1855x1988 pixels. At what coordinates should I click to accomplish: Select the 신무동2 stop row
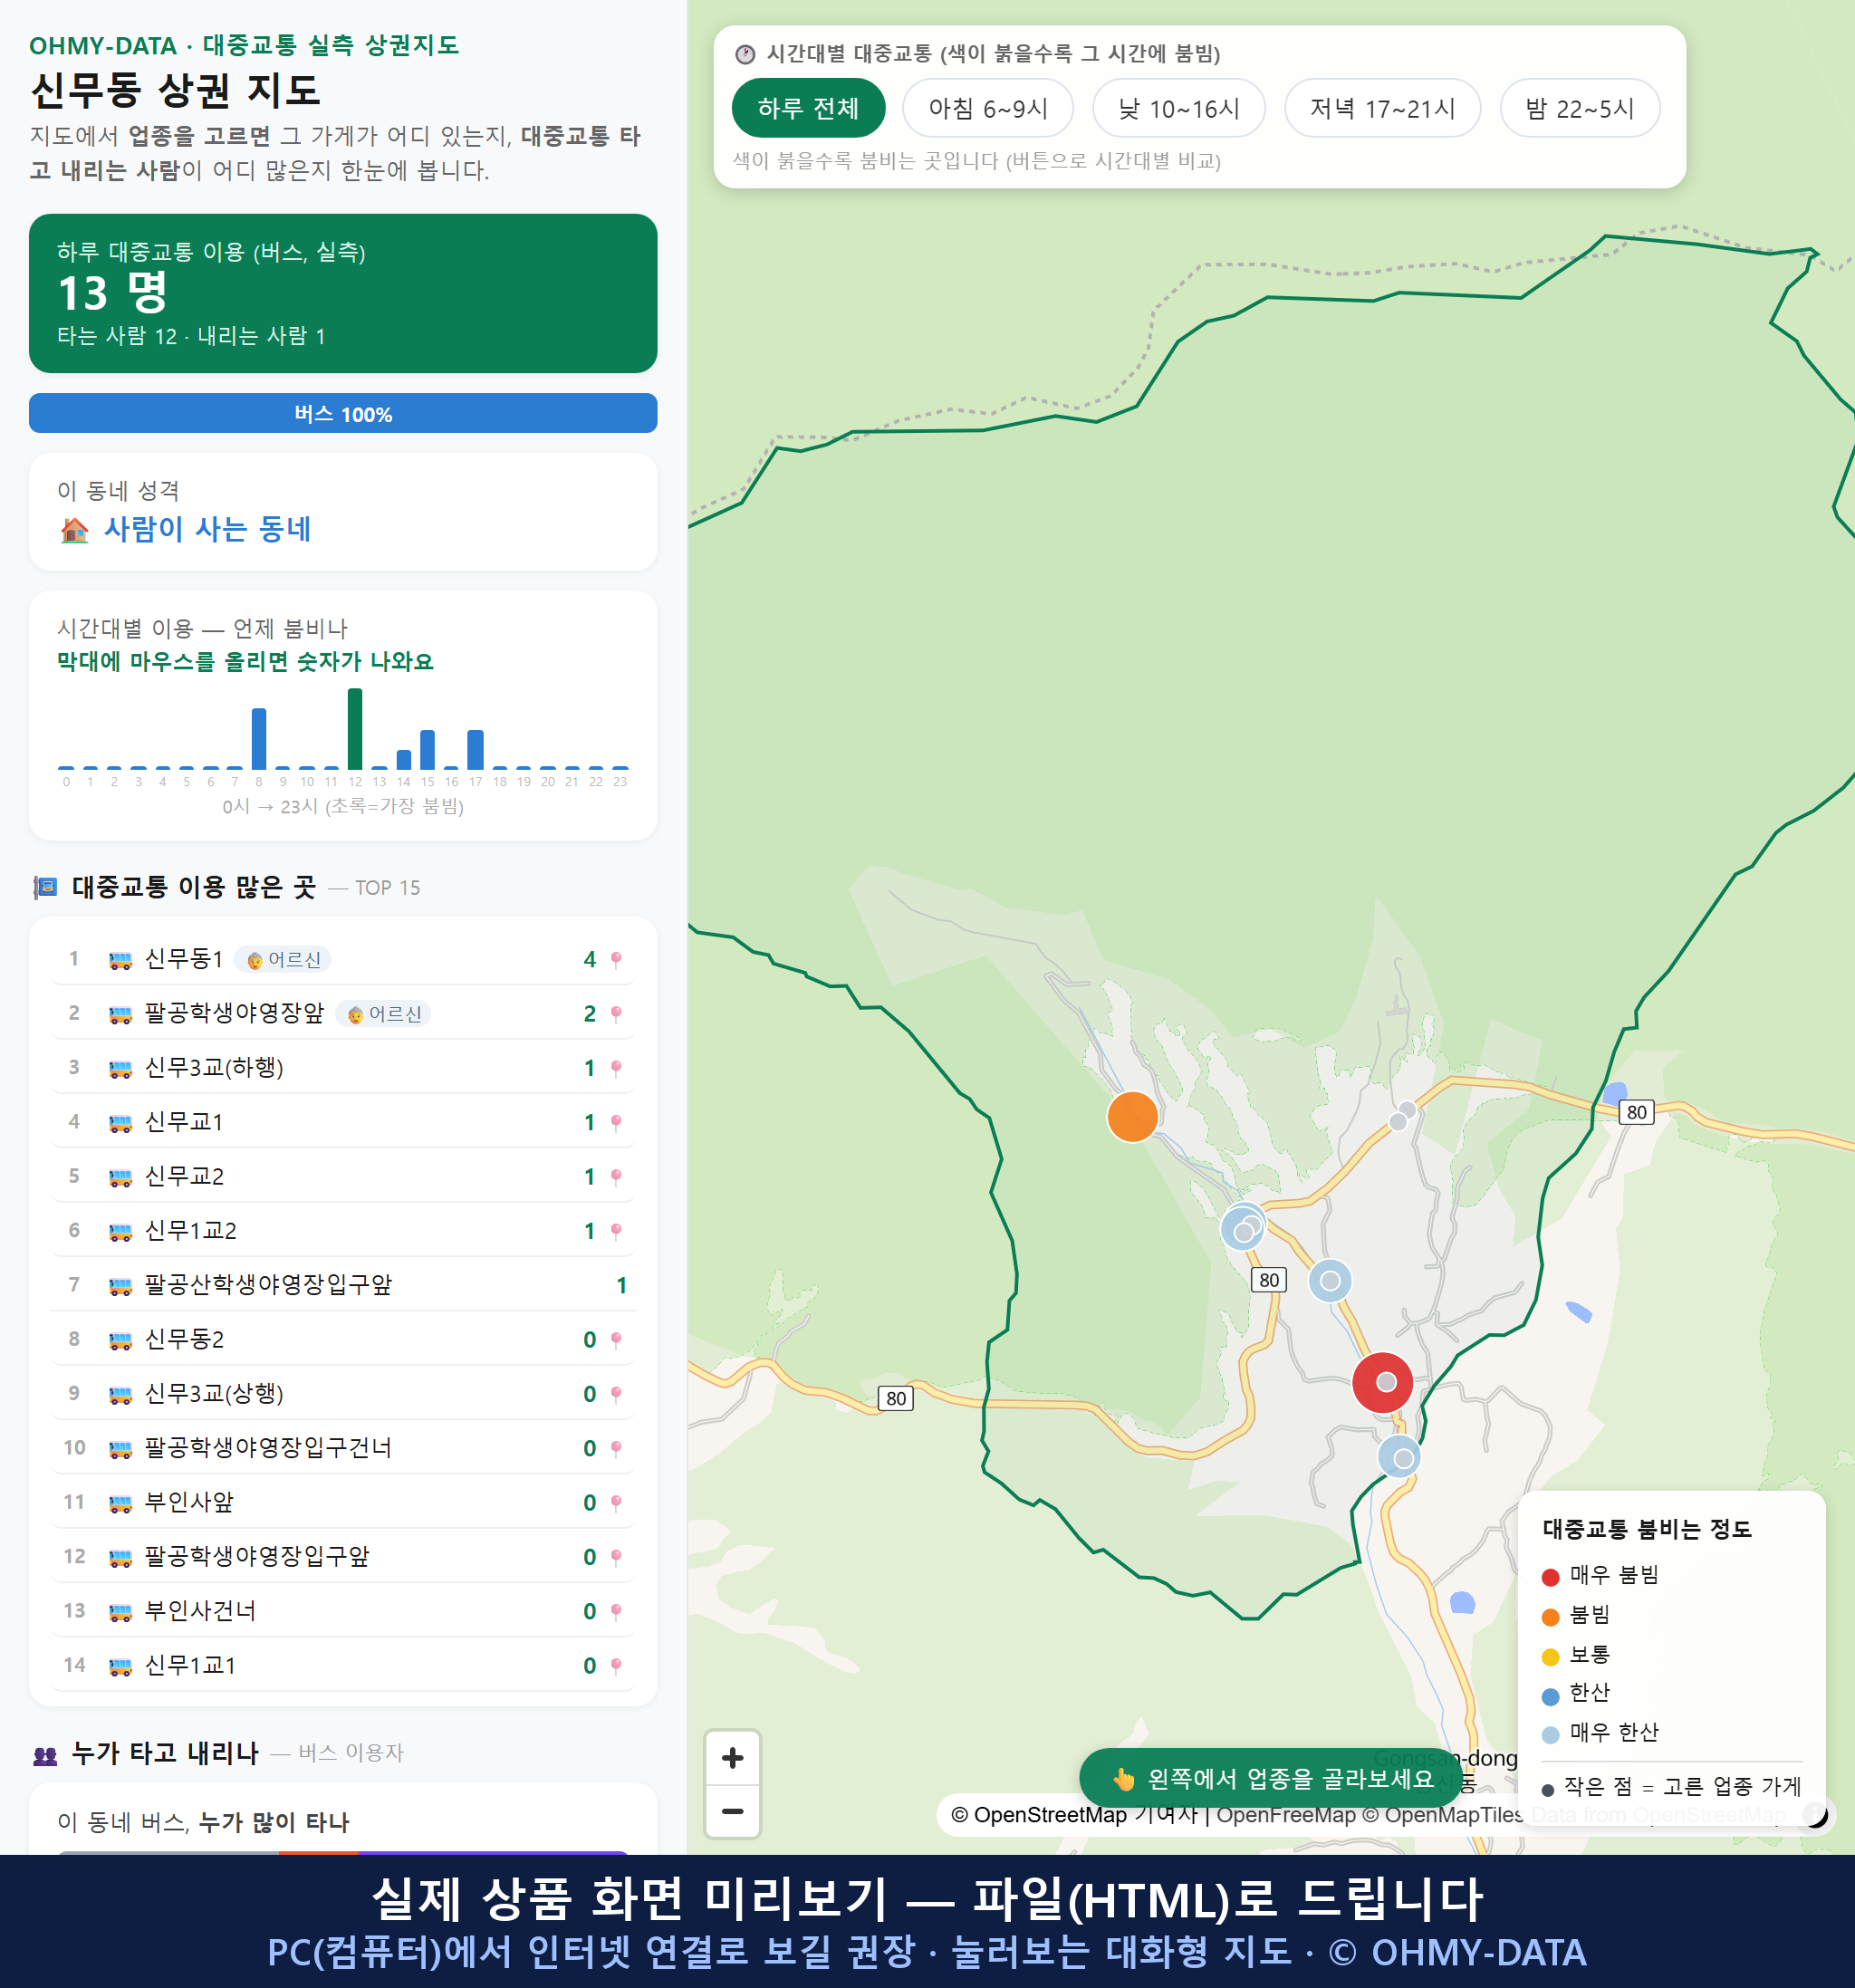343,1340
